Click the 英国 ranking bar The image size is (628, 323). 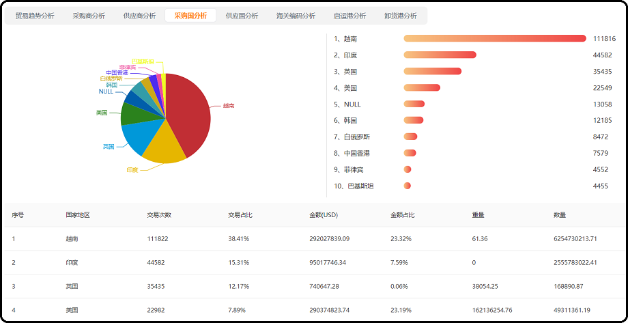click(433, 71)
